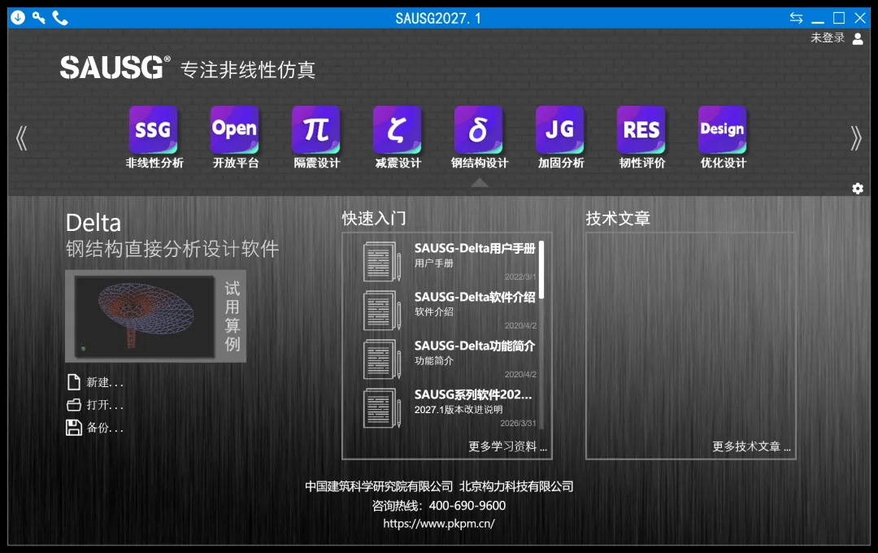Screen dimensions: 878x553
Task: Show next modules with right chevron
Action: pos(855,137)
